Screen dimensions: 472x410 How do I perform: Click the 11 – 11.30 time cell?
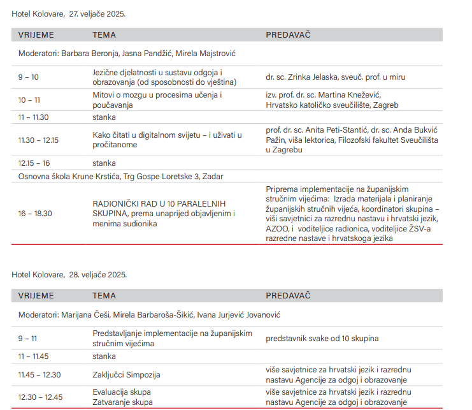point(35,117)
